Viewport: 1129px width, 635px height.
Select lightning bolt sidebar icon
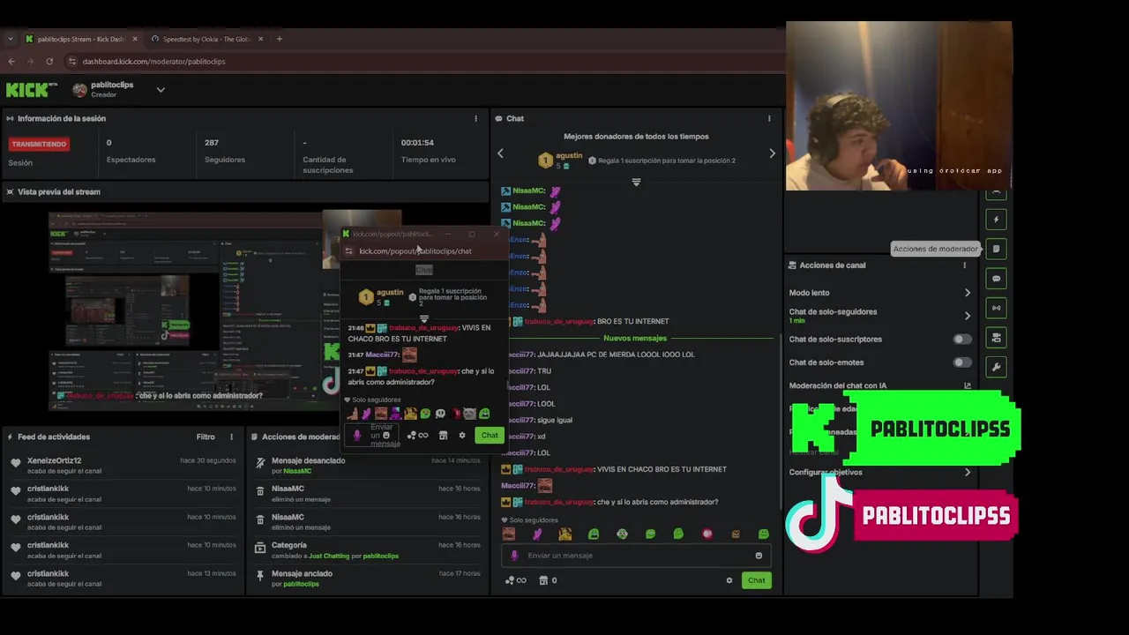tap(996, 220)
